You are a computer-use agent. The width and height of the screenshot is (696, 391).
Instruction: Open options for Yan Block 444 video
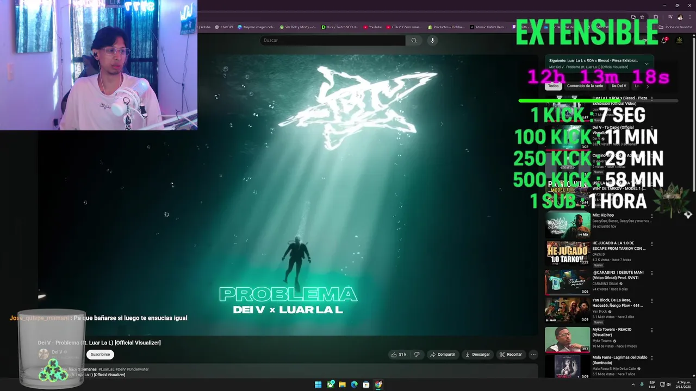point(652,301)
